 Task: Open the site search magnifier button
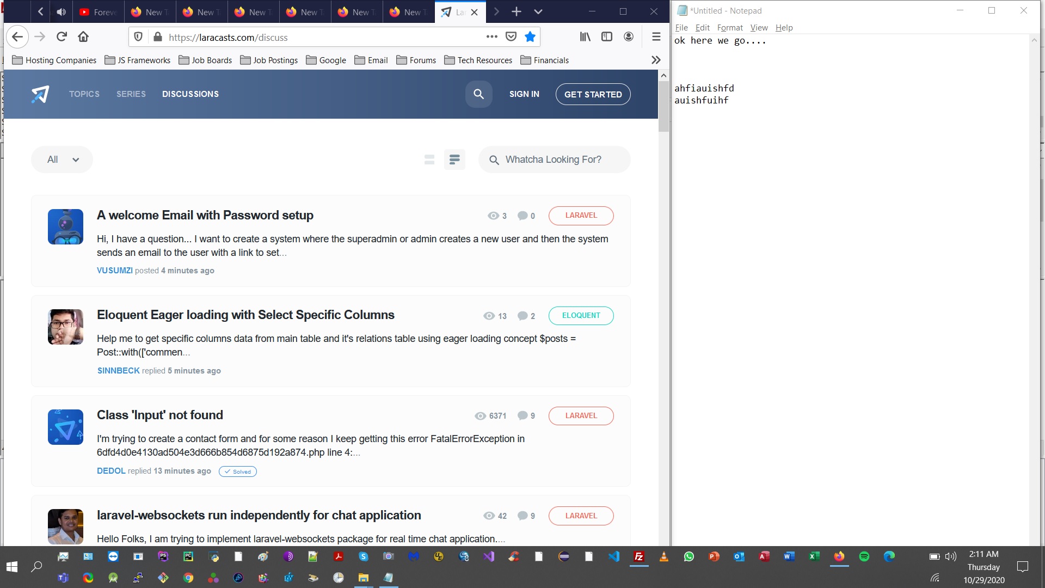pos(478,94)
